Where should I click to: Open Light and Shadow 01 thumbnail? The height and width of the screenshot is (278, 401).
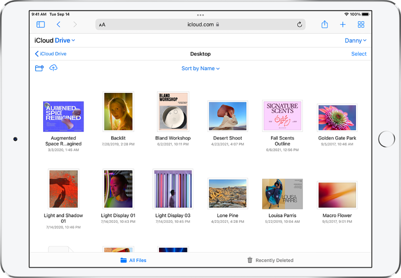(x=64, y=189)
